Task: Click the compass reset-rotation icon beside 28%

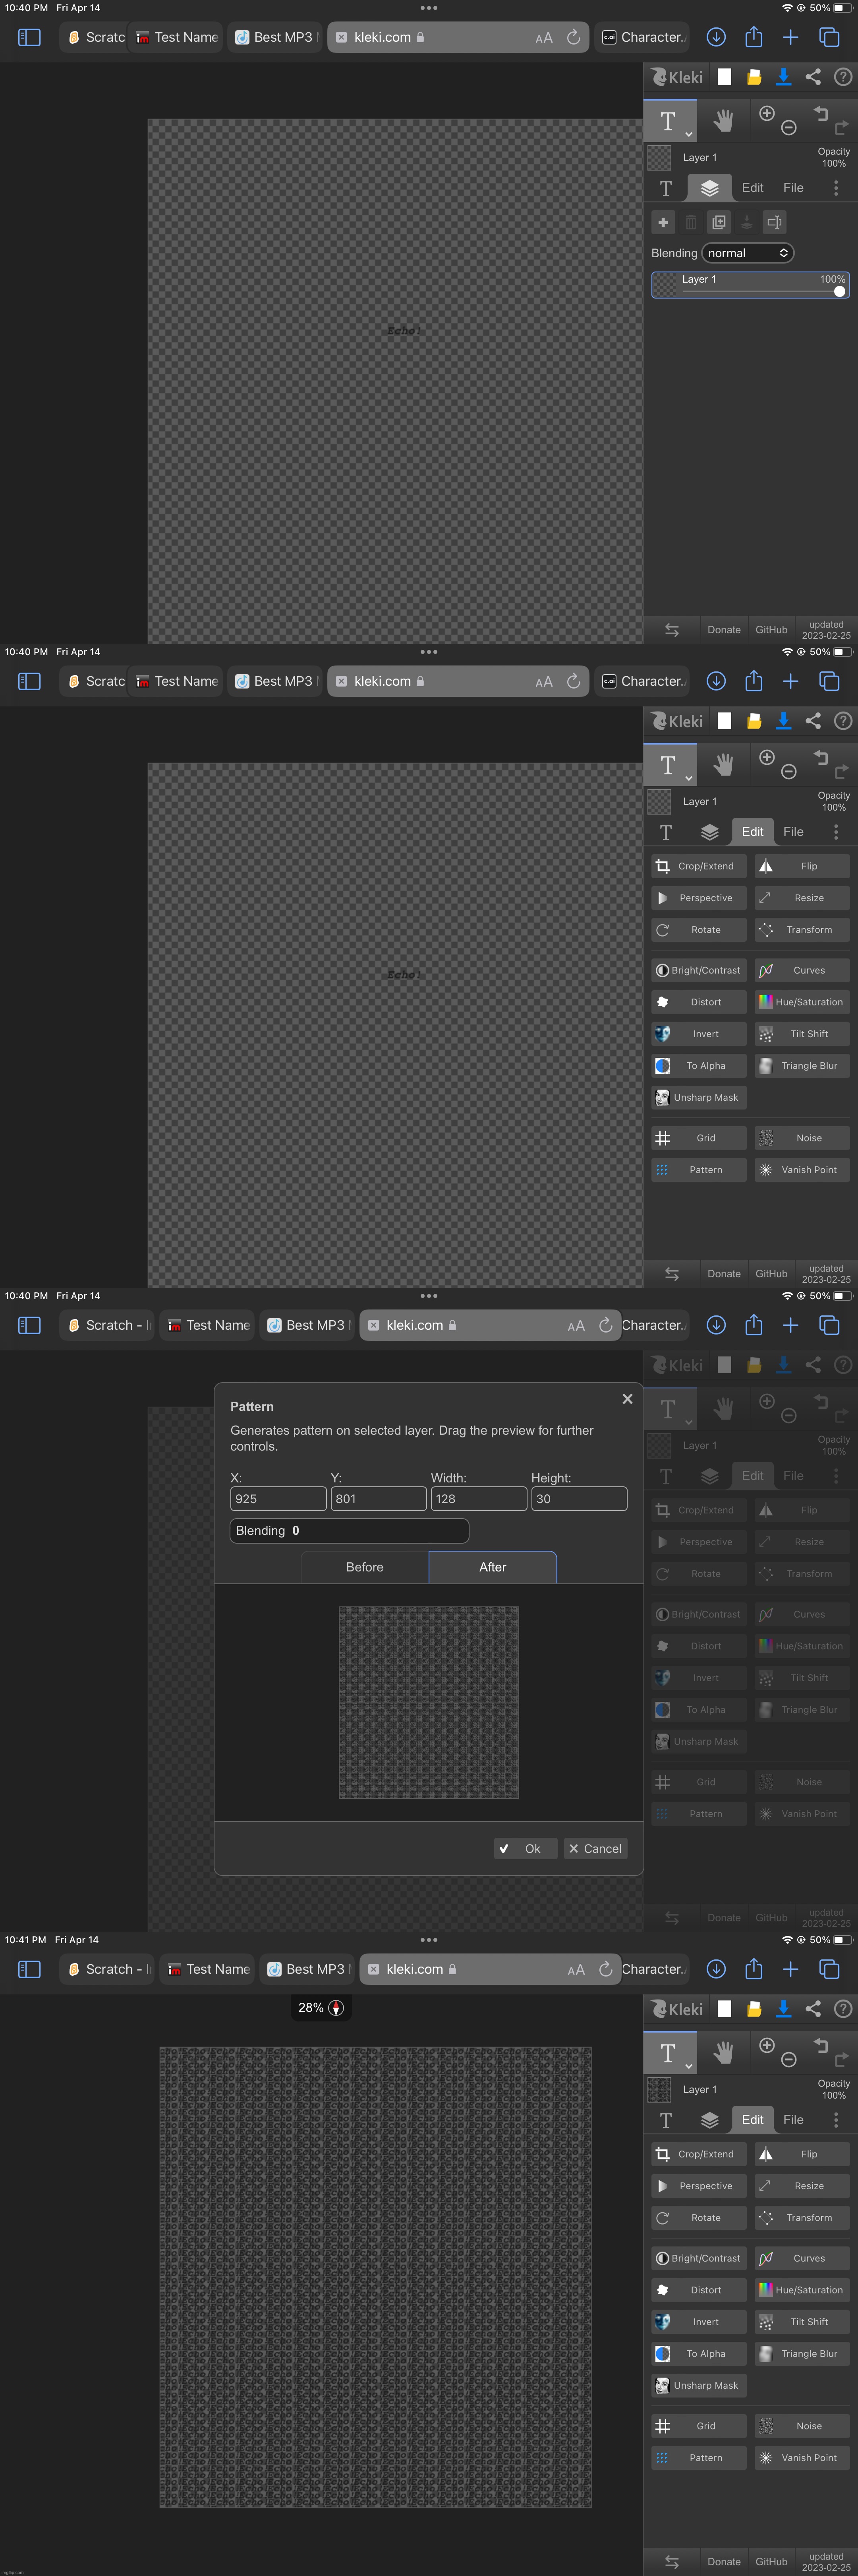Action: (336, 2008)
